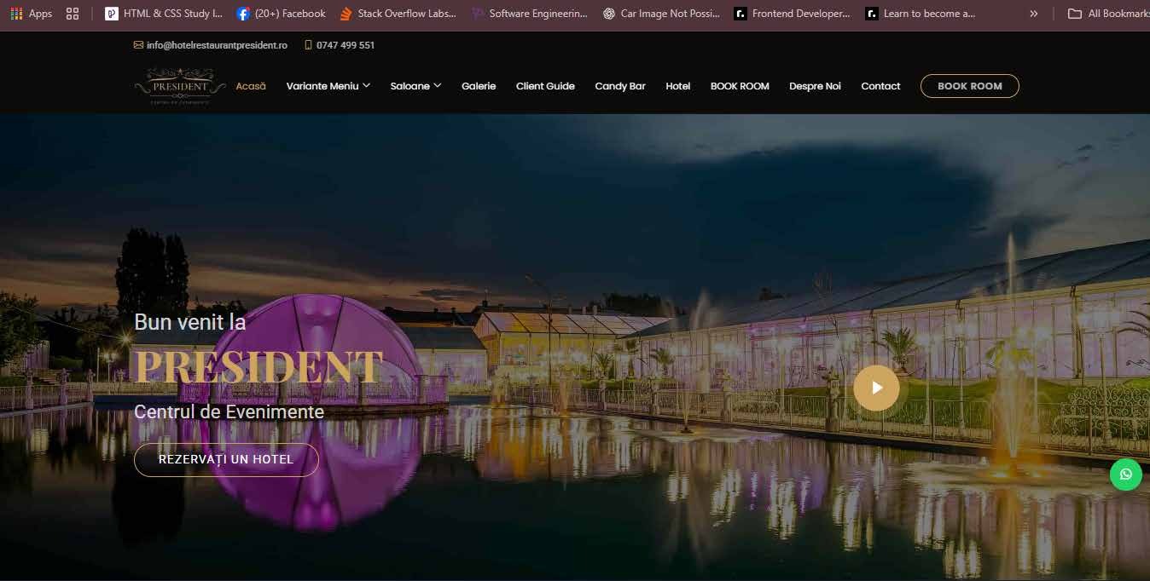Click phone number 0747 499 551

346,45
